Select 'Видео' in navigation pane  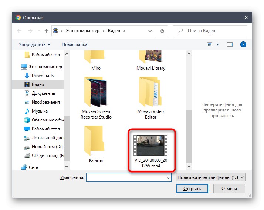pos(38,84)
